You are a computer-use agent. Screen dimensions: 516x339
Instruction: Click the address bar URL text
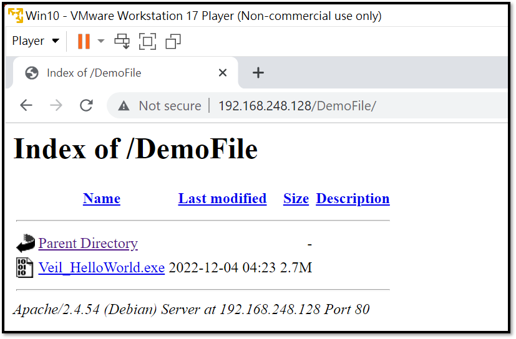297,106
